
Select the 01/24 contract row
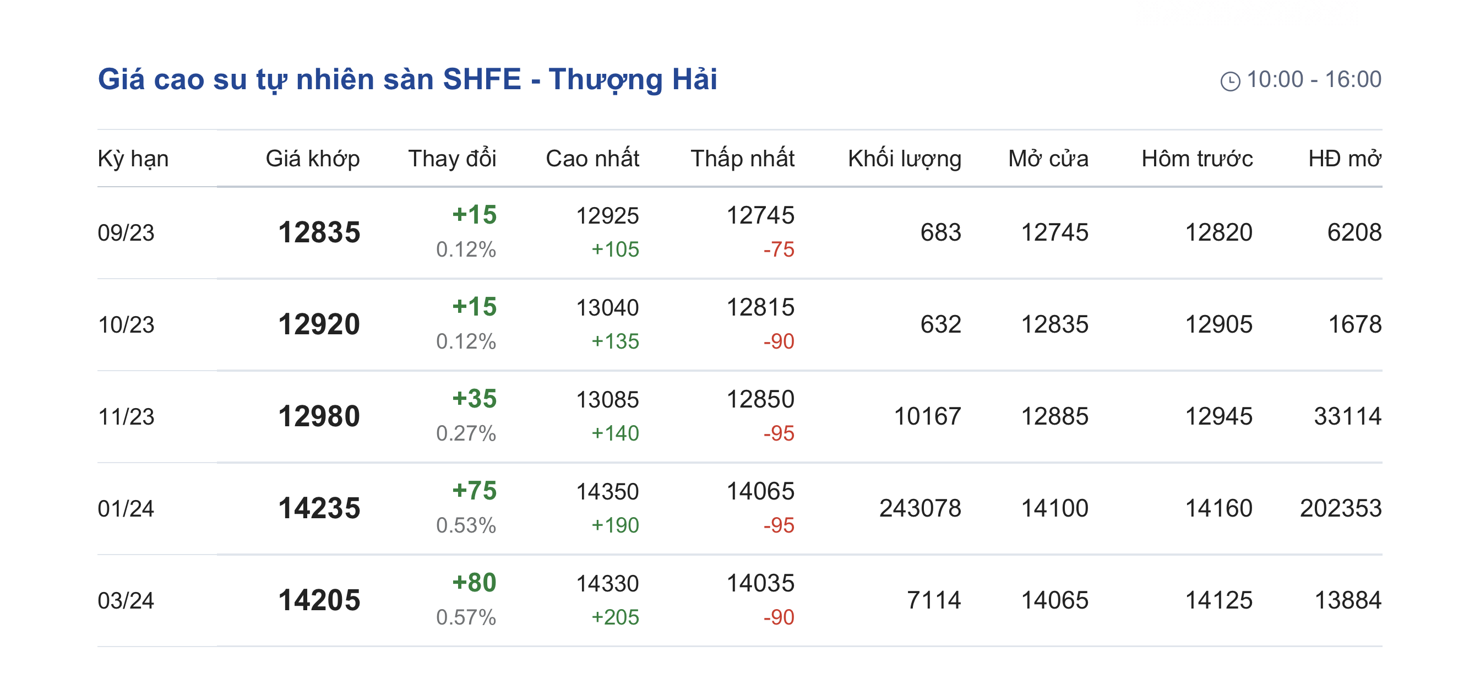[x=127, y=509]
